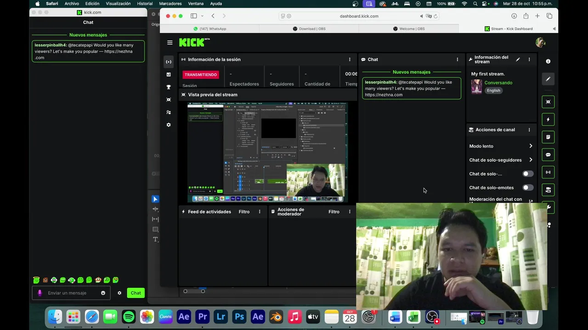588x330 pixels.
Task: Launch Spotify from the Dock
Action: [x=129, y=317]
